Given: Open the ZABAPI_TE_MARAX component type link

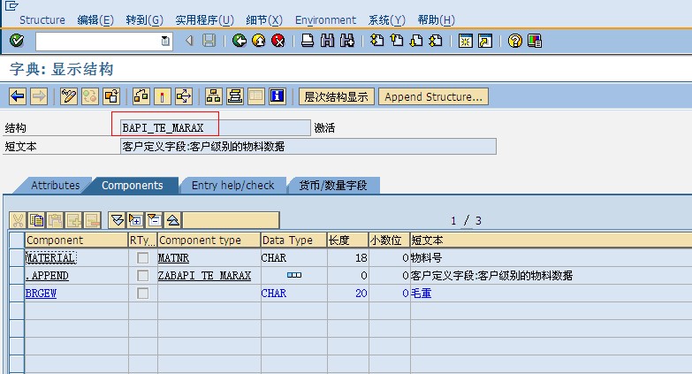Looking at the screenshot, I should pyautogui.click(x=205, y=276).
